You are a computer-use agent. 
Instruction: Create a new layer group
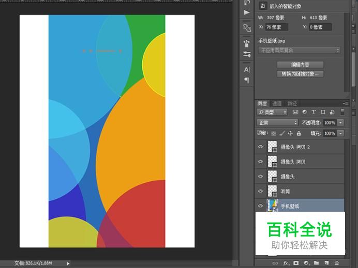click(x=316, y=263)
